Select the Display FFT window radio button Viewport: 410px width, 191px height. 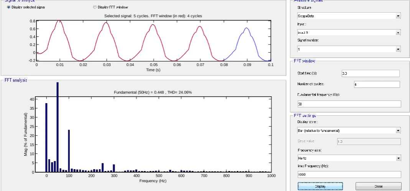click(95, 7)
